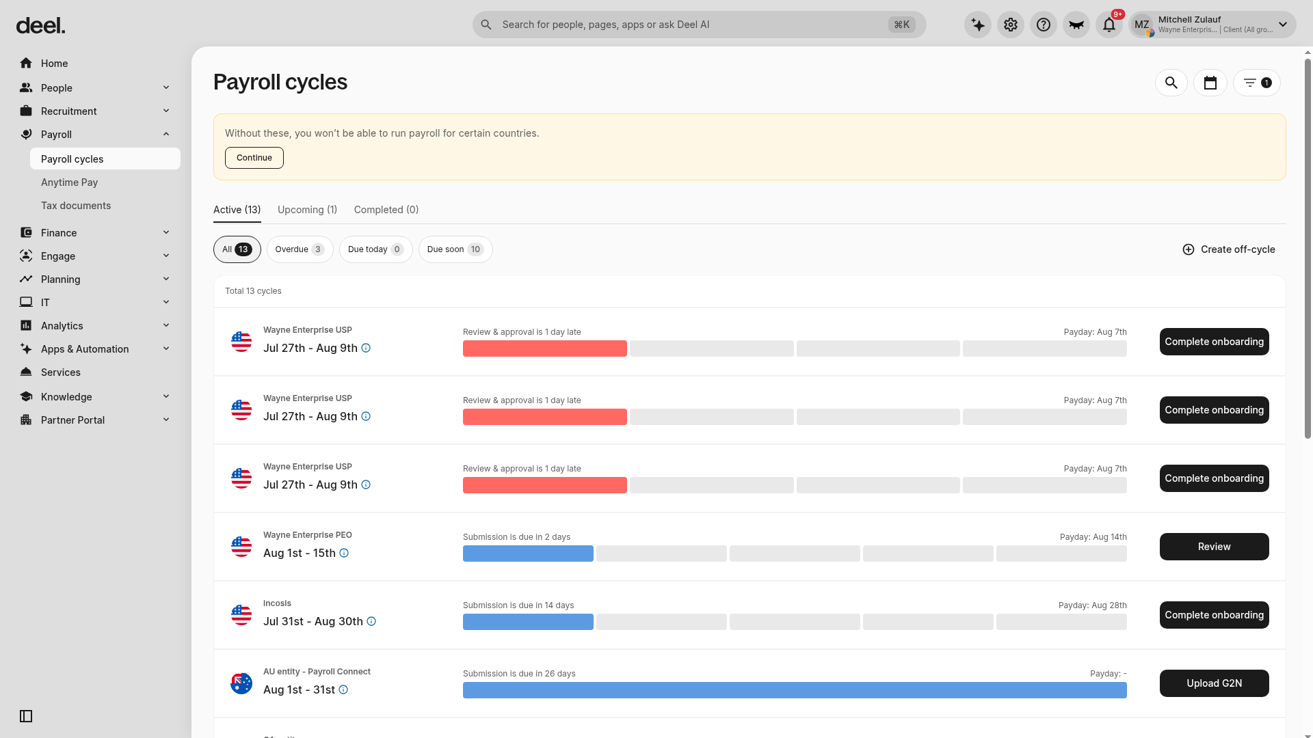This screenshot has height=738, width=1313.
Task: Switch to the Completed (0) tab
Action: click(386, 210)
